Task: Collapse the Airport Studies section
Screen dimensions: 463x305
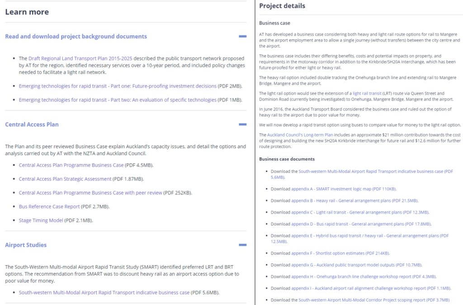Action: 243,245
